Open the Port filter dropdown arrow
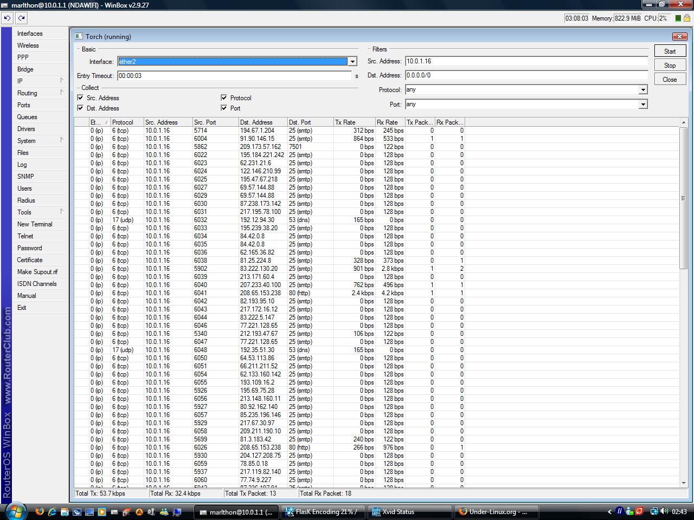 [643, 105]
